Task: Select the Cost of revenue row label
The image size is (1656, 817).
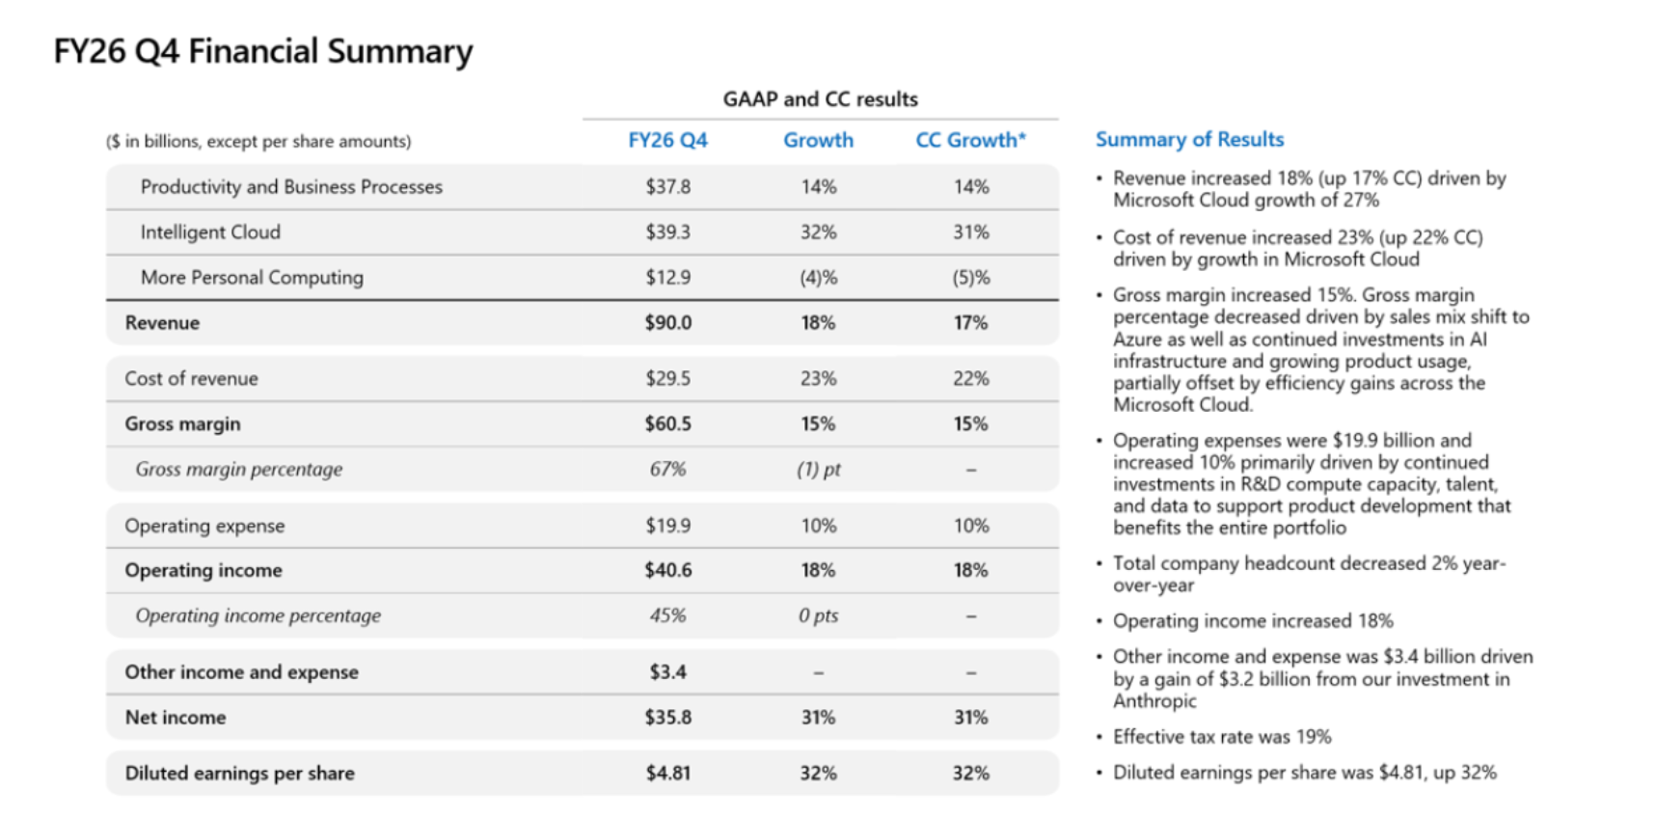Action: (x=191, y=379)
